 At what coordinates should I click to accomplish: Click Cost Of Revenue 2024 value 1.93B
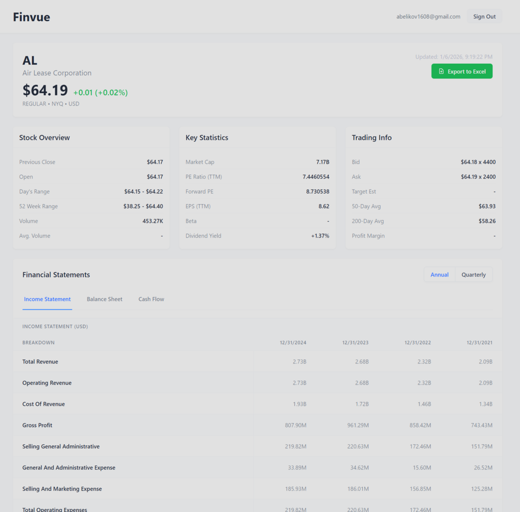coord(300,404)
